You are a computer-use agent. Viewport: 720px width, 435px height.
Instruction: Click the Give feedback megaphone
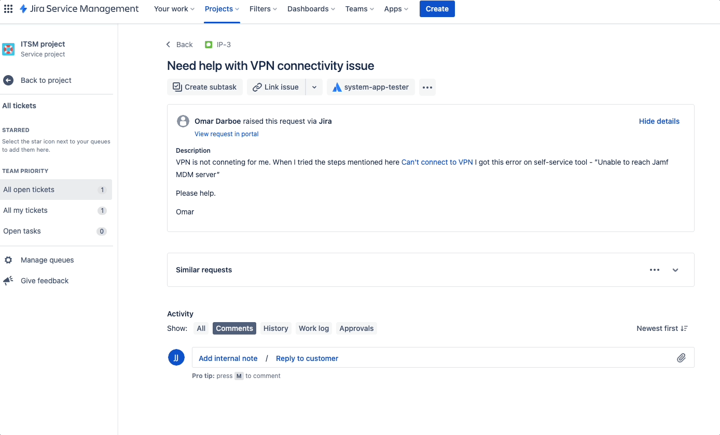click(8, 280)
